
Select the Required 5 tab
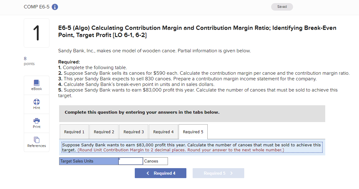[x=193, y=131]
